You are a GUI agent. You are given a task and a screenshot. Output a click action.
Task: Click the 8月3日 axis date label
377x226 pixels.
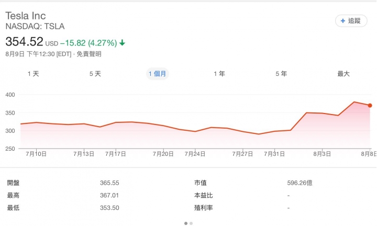(322, 154)
